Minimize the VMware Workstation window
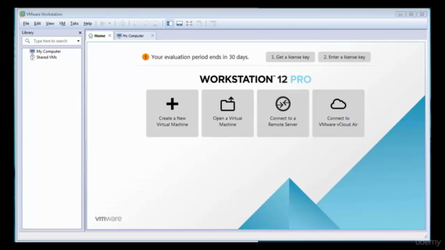This screenshot has width=445, height=250. pyautogui.click(x=400, y=14)
